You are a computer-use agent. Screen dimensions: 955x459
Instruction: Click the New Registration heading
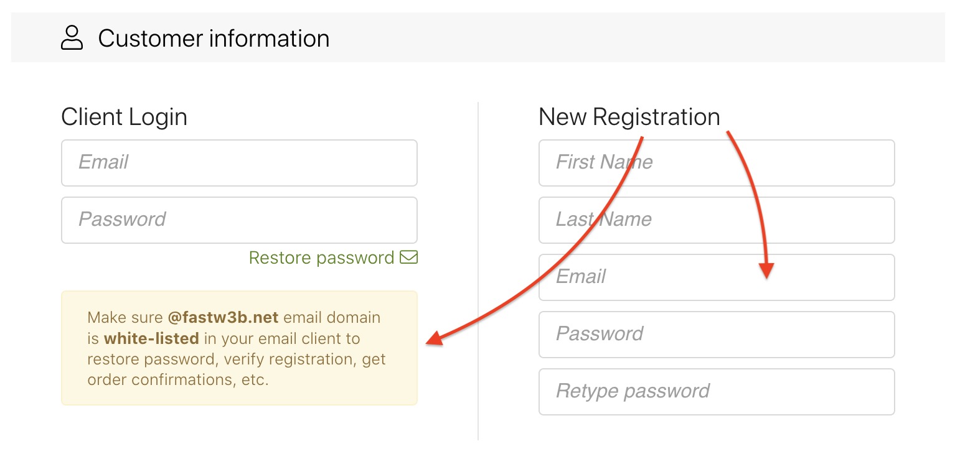coord(629,117)
